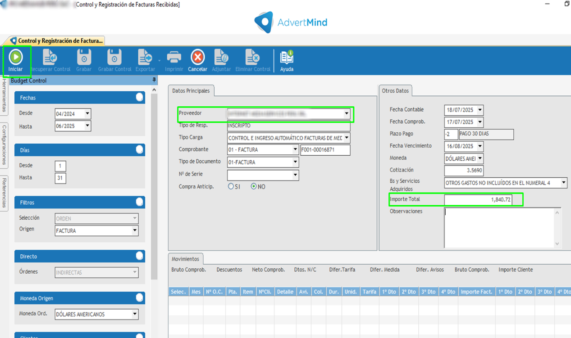Click the Importe Total field 1,840.72
This screenshot has height=338, width=571.
[478, 199]
